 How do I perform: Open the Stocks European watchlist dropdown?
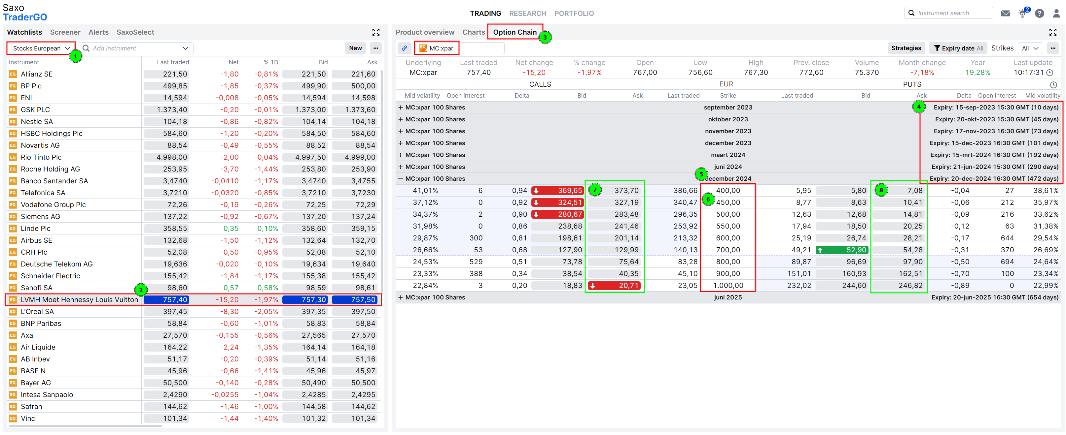click(41, 48)
